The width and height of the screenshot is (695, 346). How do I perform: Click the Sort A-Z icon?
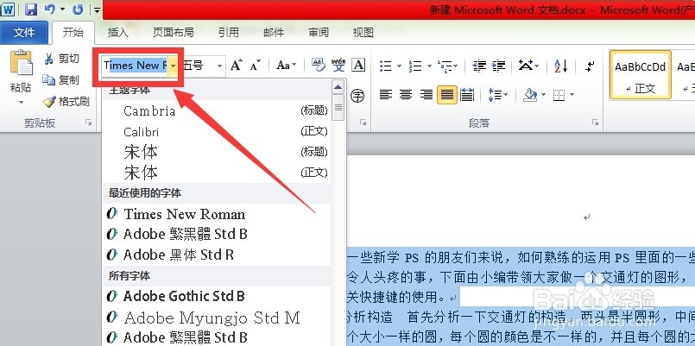click(x=561, y=66)
